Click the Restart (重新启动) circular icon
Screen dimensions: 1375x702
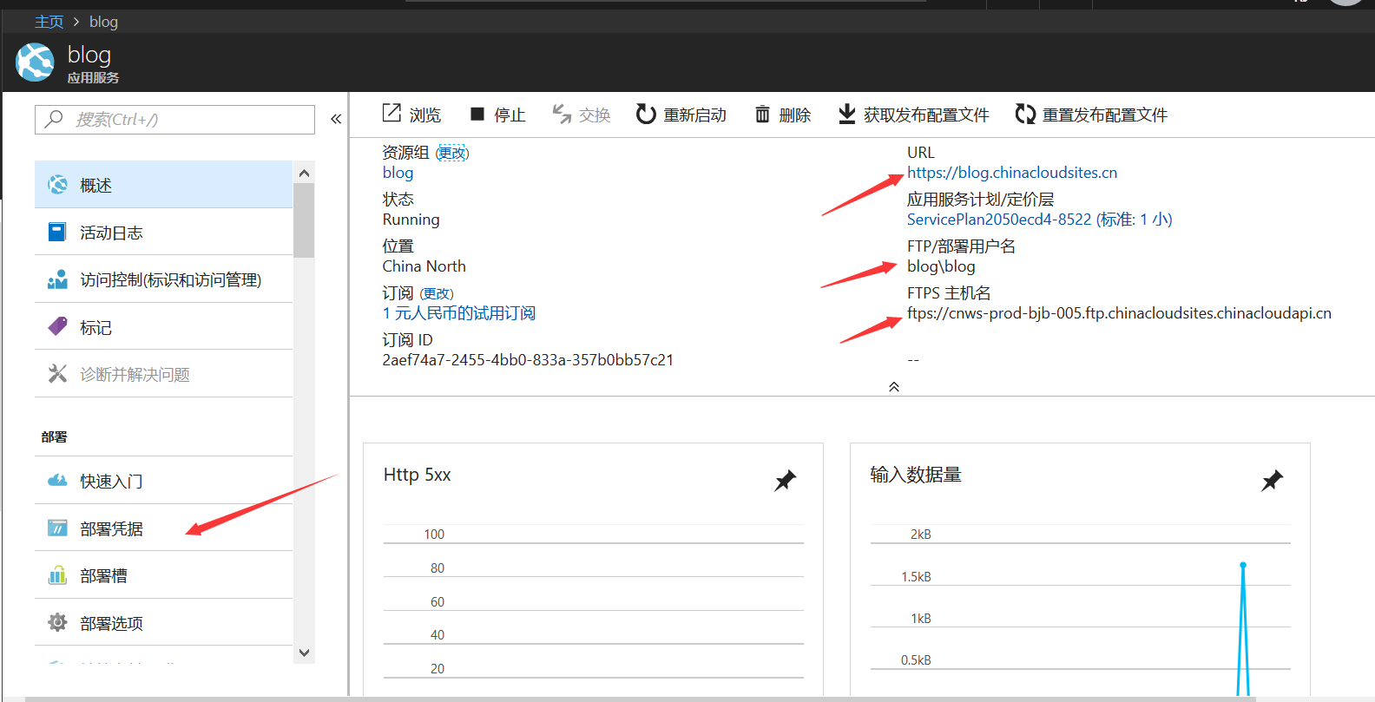click(x=646, y=114)
